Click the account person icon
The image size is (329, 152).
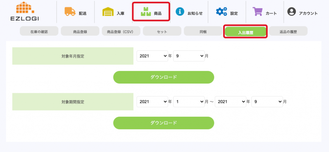[x=291, y=12]
